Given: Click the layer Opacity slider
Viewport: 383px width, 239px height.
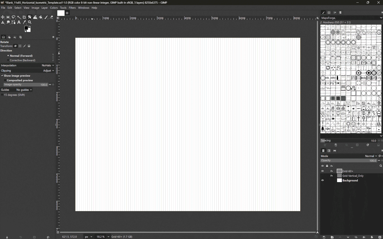Looking at the screenshot, I should point(348,161).
